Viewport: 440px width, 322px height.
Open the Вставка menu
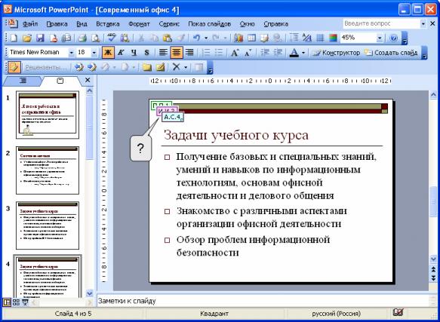[x=108, y=24]
